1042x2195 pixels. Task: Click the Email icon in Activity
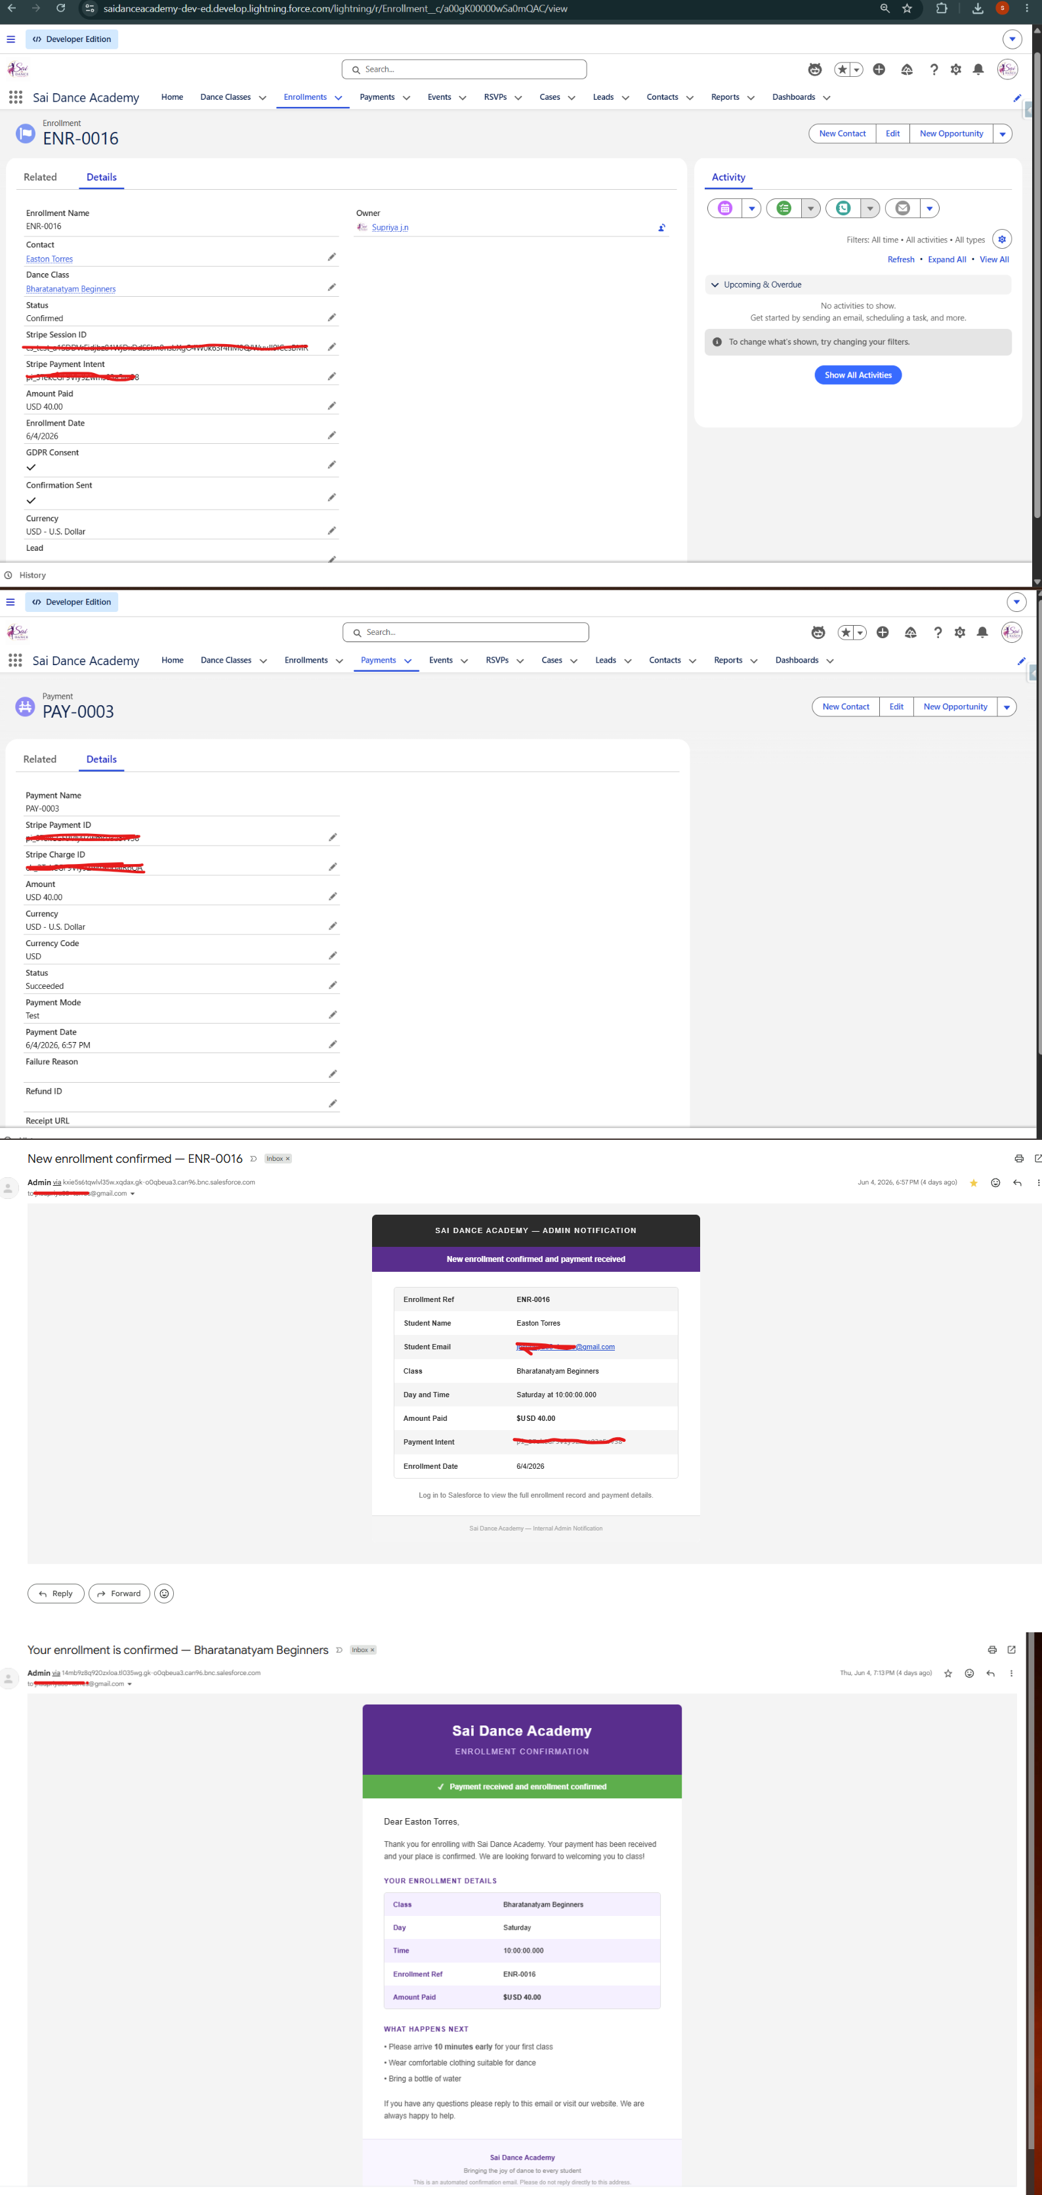[x=902, y=208]
